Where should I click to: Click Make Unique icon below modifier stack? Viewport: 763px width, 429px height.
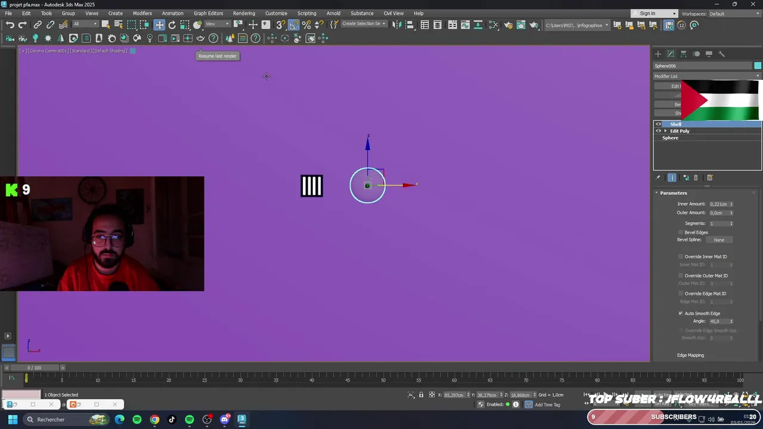pos(686,178)
